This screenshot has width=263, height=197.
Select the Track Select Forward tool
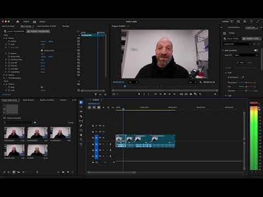81,107
